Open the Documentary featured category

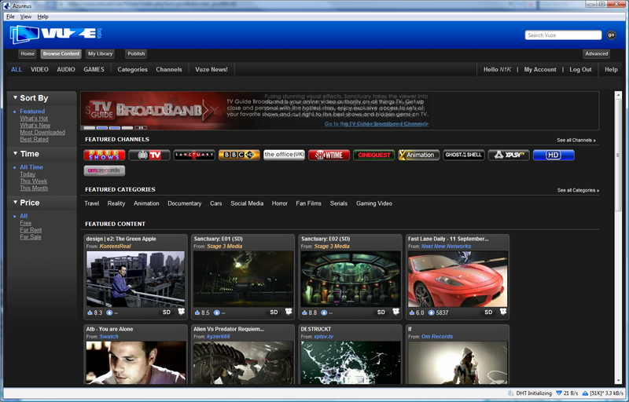tap(185, 203)
